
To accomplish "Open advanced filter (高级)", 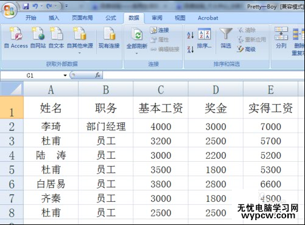I will (x=246, y=49).
